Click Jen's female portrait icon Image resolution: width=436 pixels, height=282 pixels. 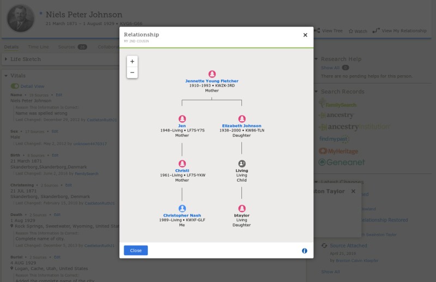(x=182, y=119)
